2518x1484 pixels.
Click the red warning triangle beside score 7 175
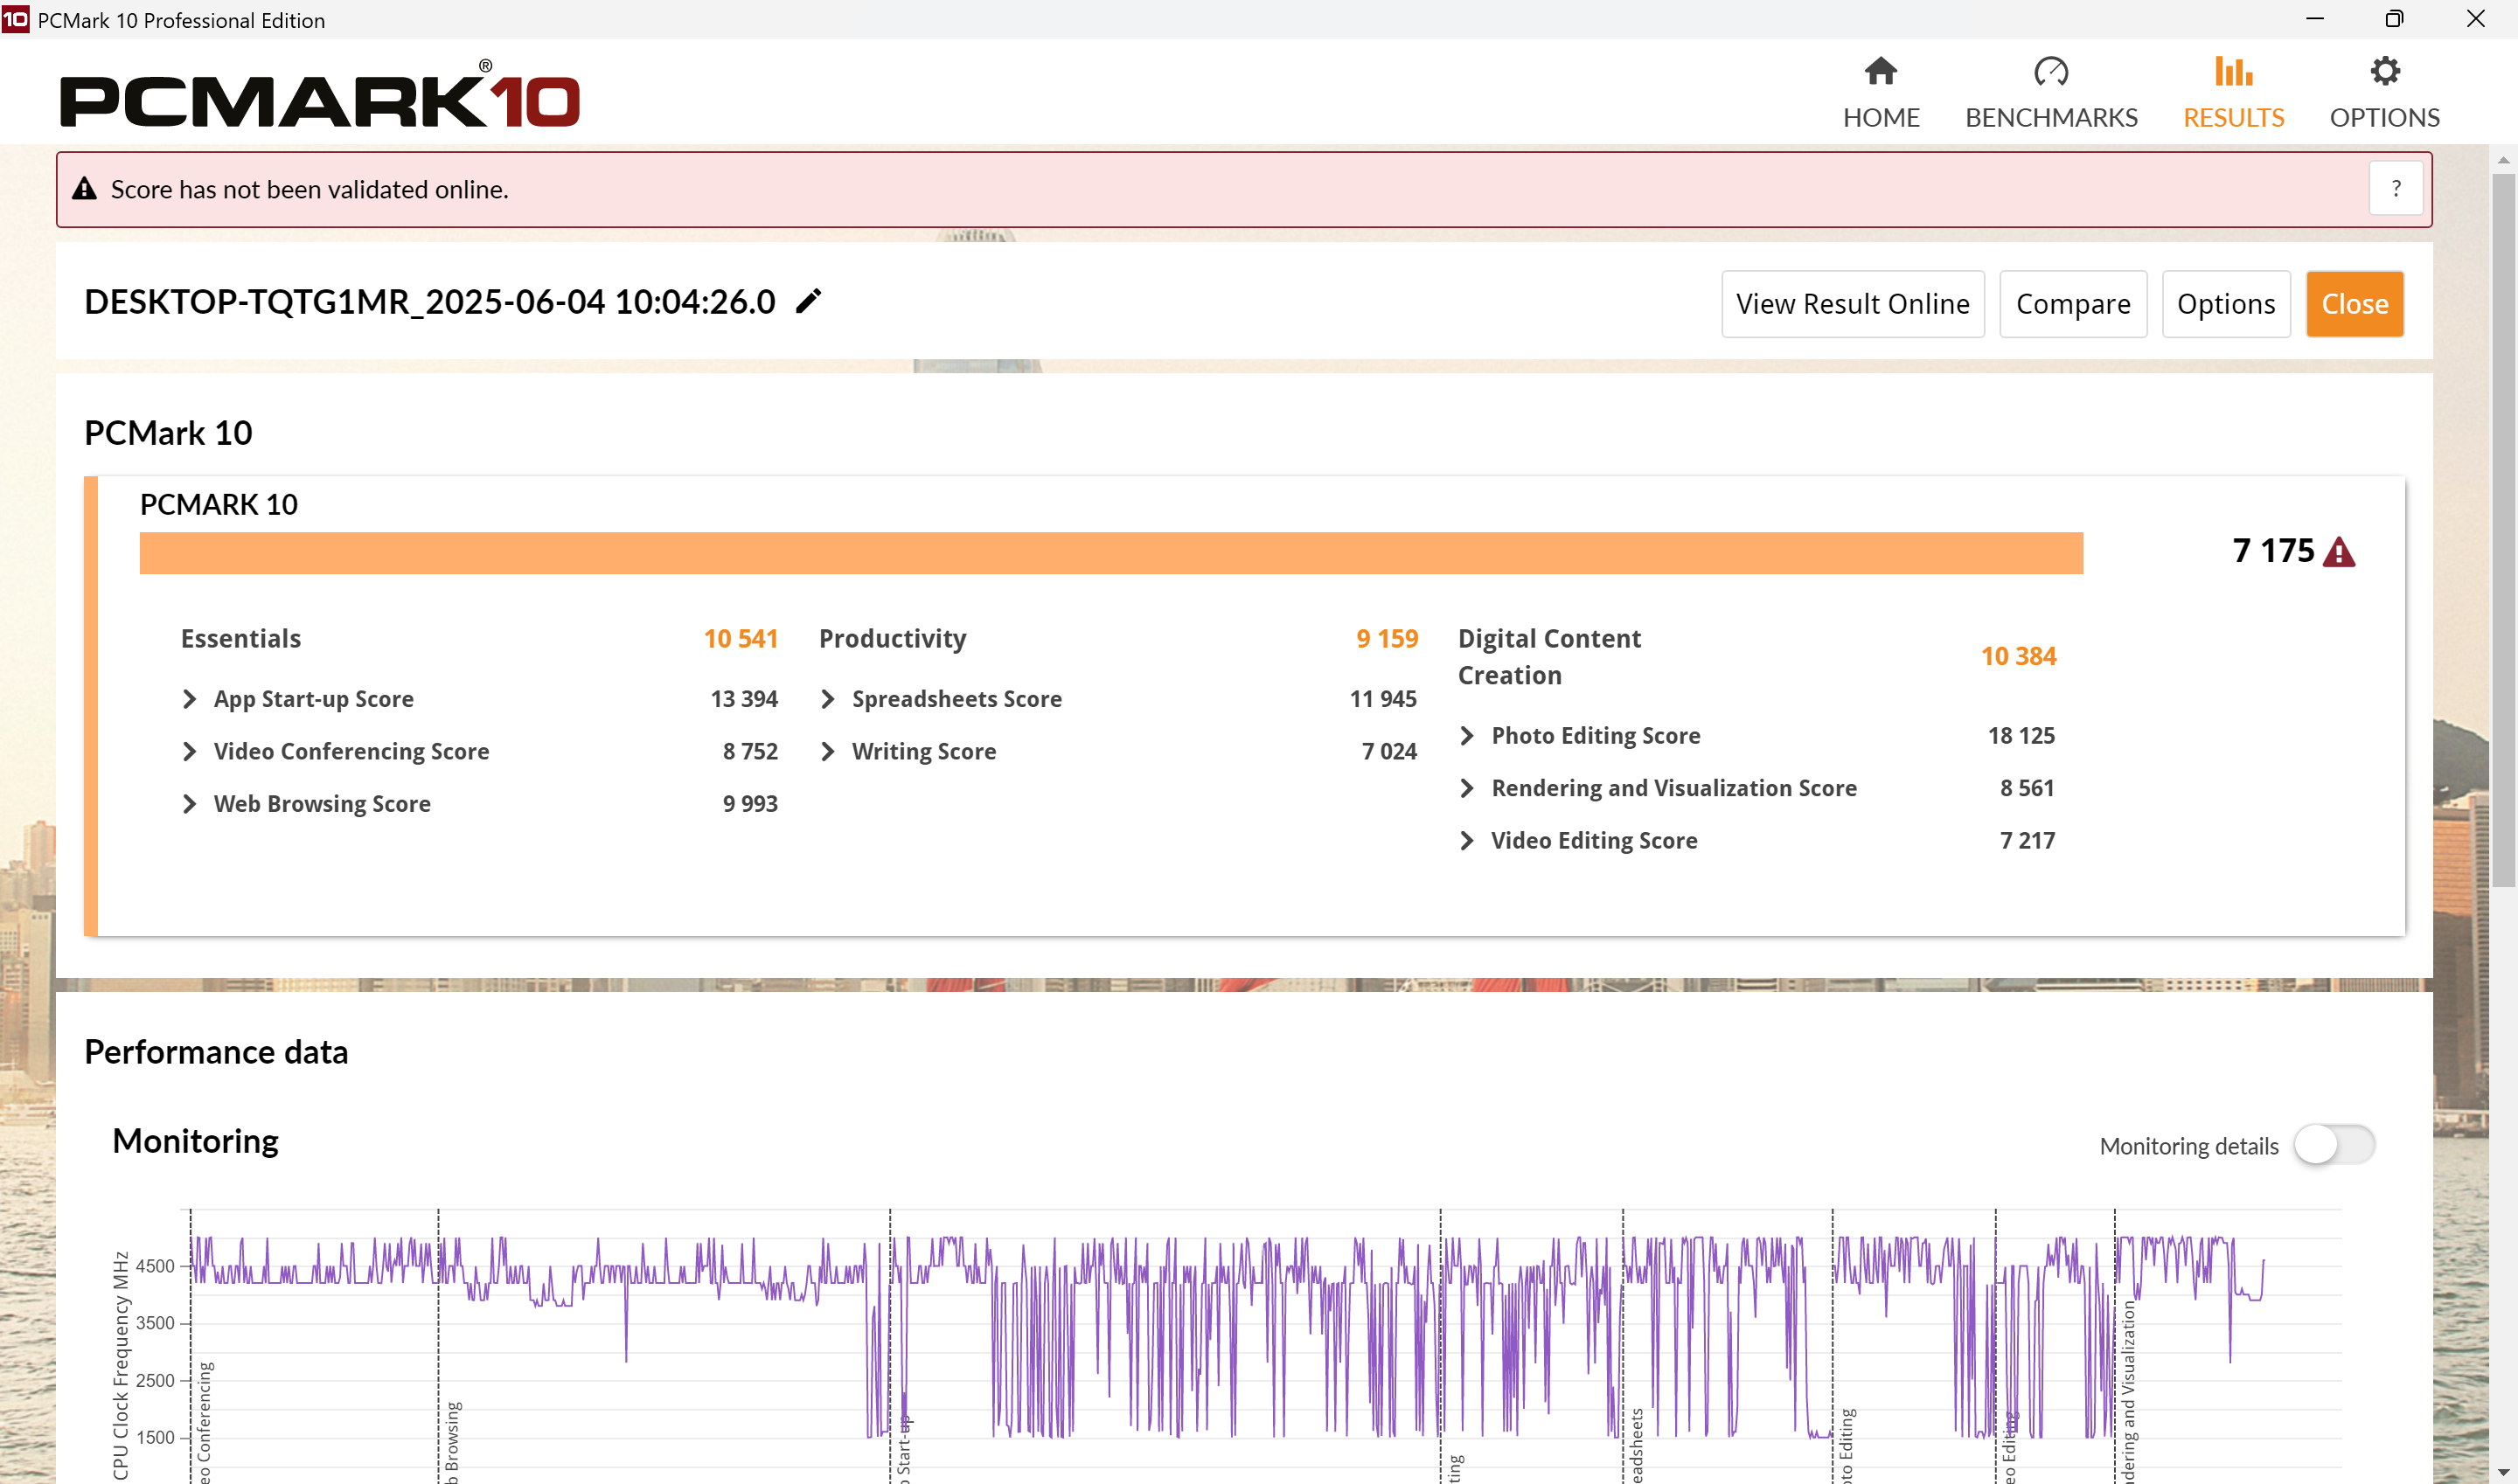tap(2339, 552)
